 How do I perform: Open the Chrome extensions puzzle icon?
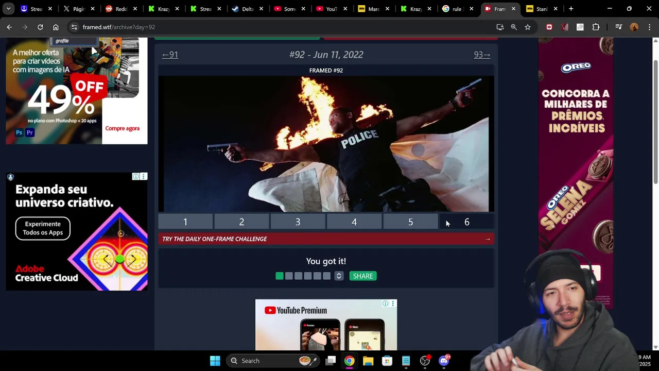(x=596, y=27)
